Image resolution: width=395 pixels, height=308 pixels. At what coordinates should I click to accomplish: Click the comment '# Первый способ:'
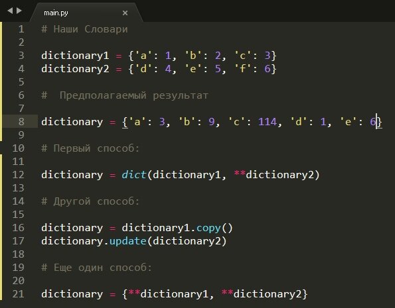[x=90, y=148]
